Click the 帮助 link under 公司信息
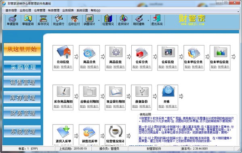 pyautogui.click(x=57, y=67)
